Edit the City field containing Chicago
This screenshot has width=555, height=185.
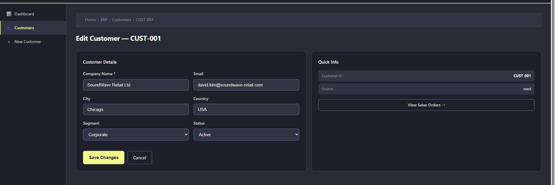click(136, 110)
